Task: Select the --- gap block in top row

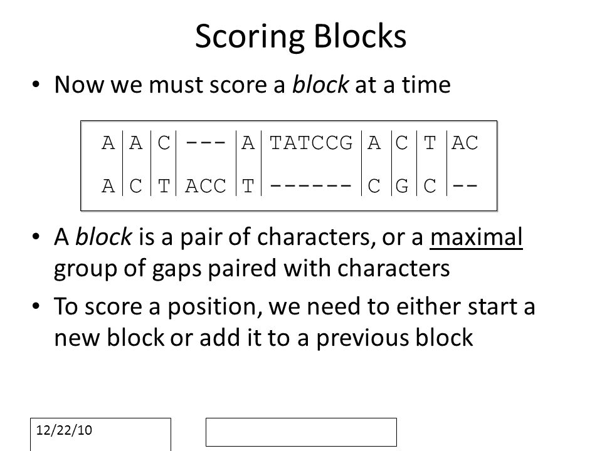Action: (x=206, y=143)
